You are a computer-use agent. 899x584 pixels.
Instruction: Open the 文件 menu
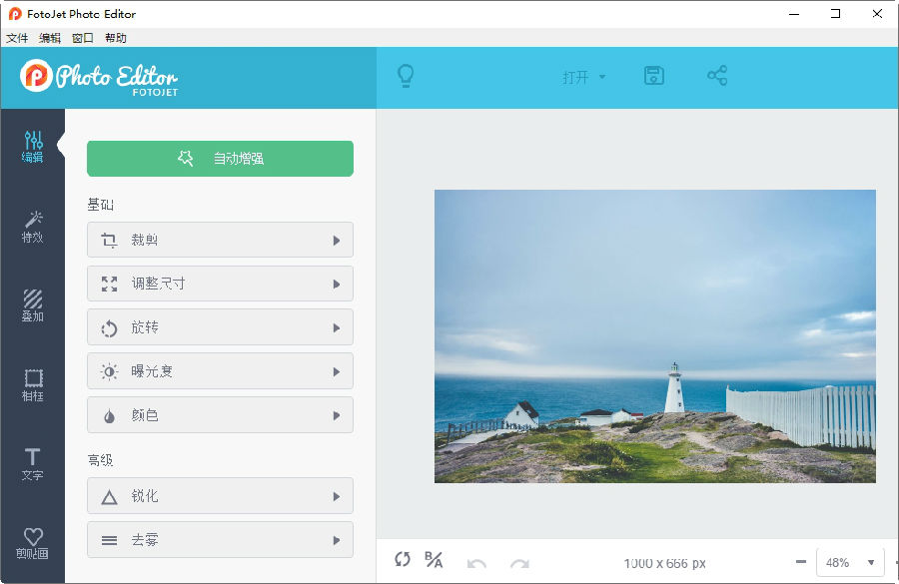pos(17,38)
